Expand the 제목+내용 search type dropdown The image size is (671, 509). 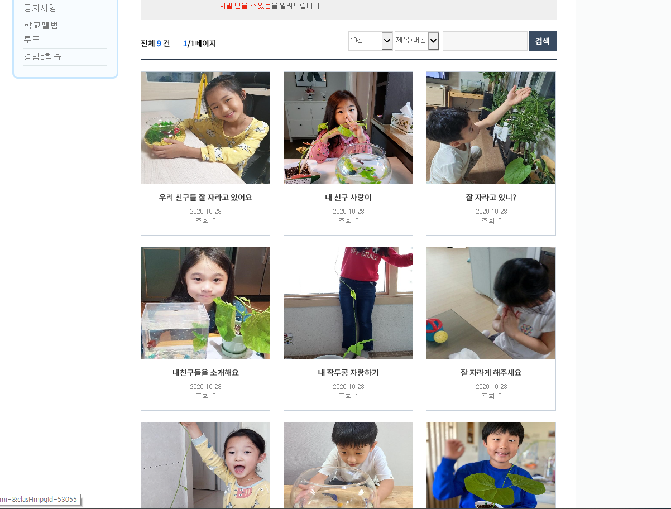tap(417, 41)
